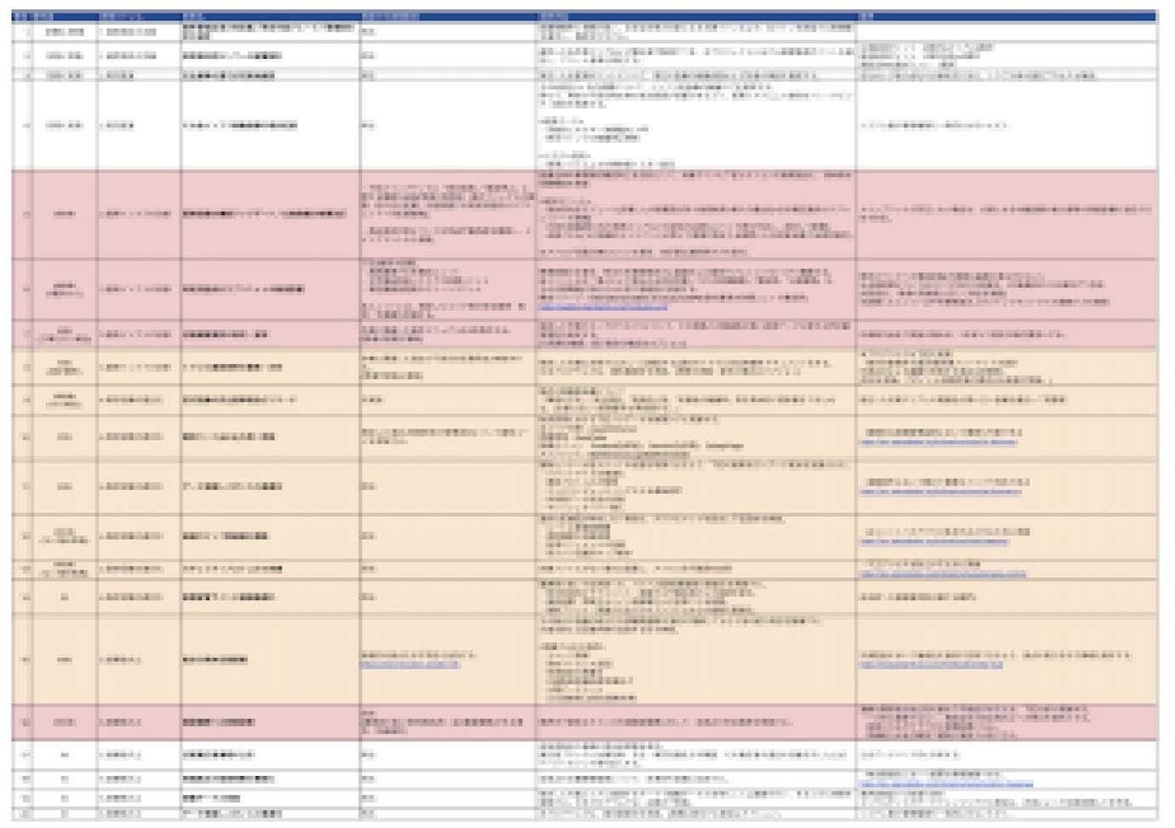Viewport: 1175px width, 828px height.
Task: Open the blue hyperlink in row 11's last column
Action: point(939,492)
